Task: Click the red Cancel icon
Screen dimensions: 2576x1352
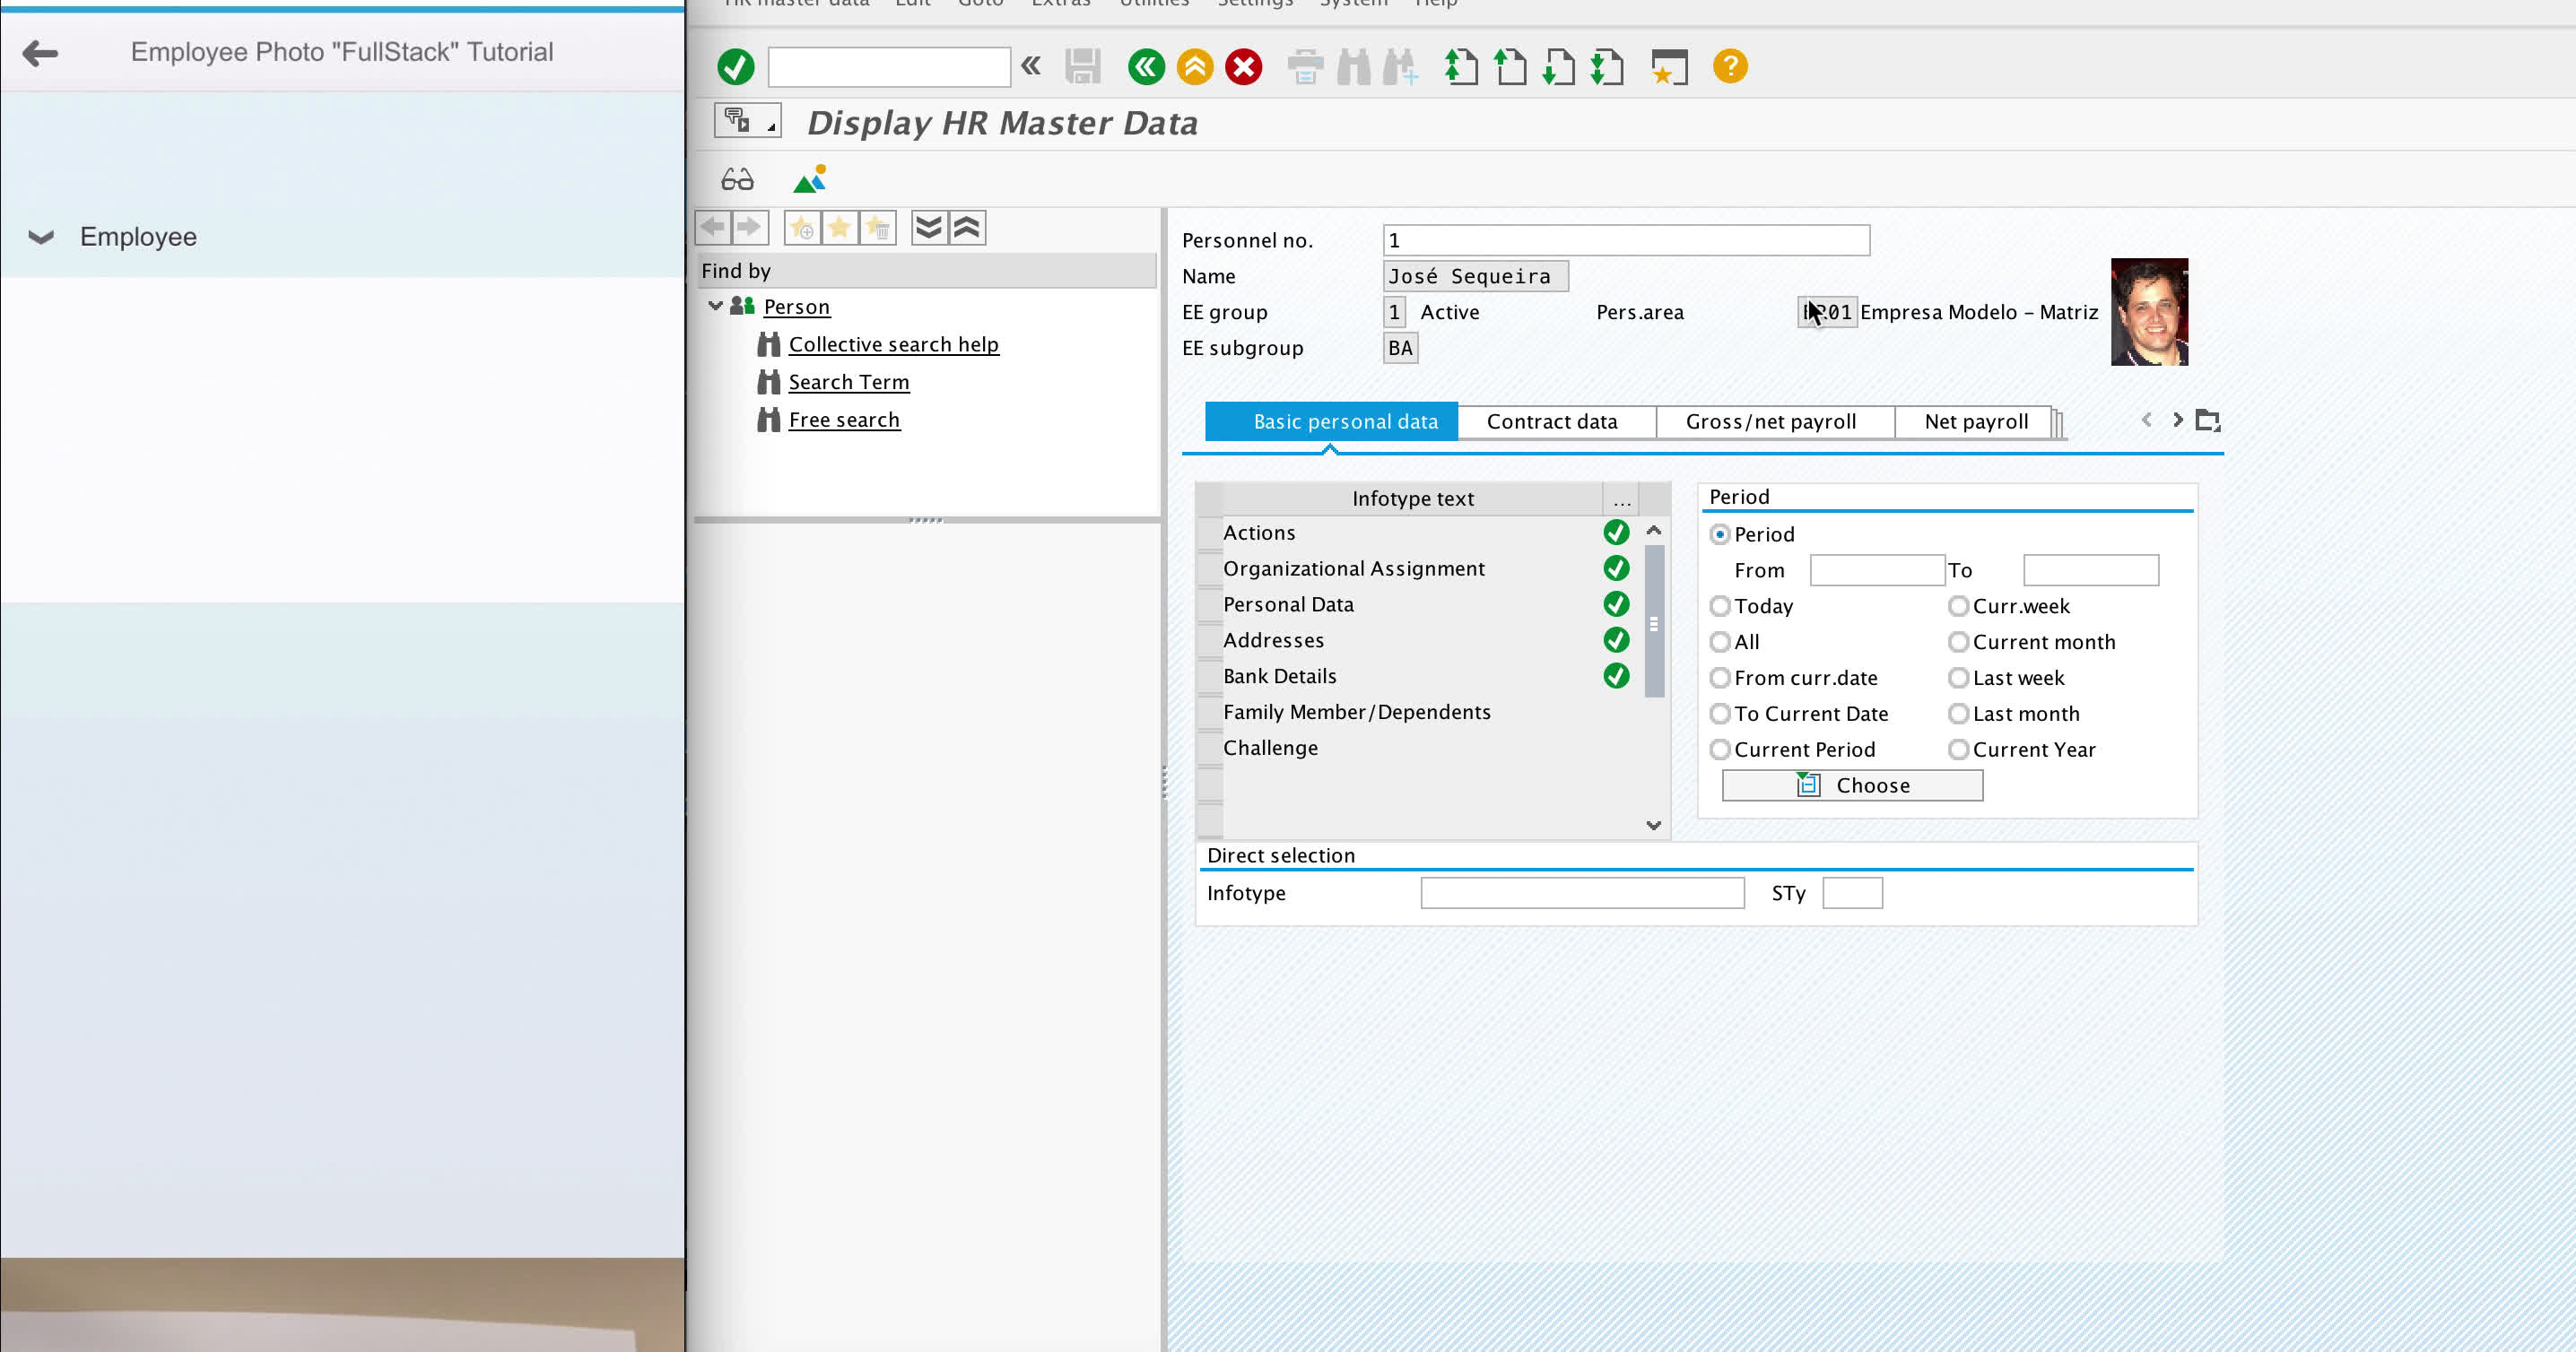Action: click(1243, 66)
